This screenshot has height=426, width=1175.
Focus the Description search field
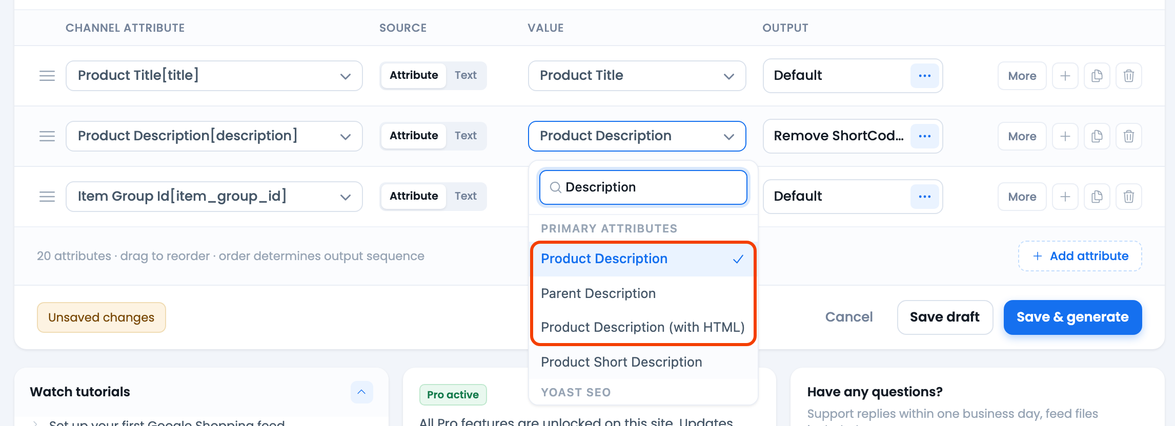(x=643, y=187)
